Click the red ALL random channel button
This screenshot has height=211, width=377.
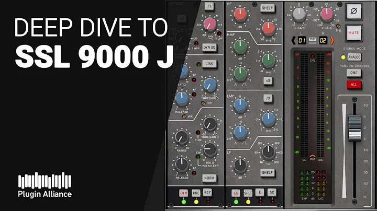353,85
